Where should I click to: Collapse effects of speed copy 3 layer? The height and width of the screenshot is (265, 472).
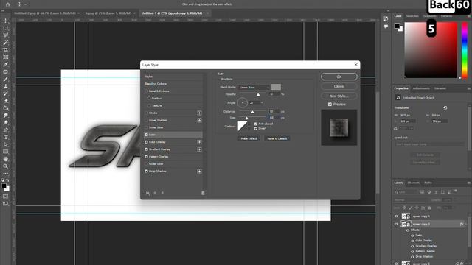[465, 224]
